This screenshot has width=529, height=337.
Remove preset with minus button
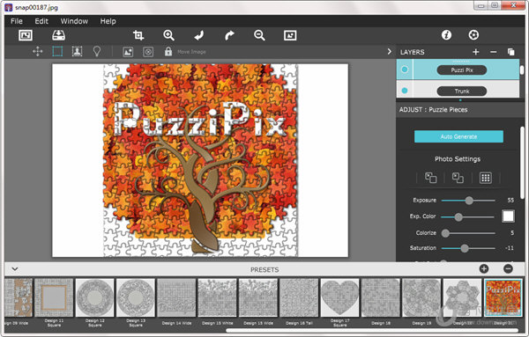(508, 268)
